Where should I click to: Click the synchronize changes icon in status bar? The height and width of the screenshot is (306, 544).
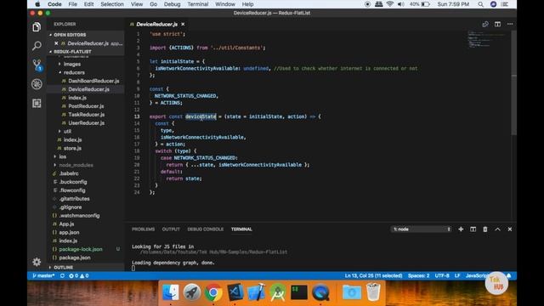click(x=62, y=275)
